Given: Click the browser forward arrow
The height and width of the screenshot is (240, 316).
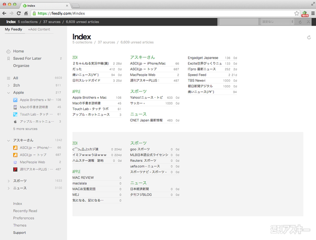Looking at the screenshot, I should [x=12, y=13].
